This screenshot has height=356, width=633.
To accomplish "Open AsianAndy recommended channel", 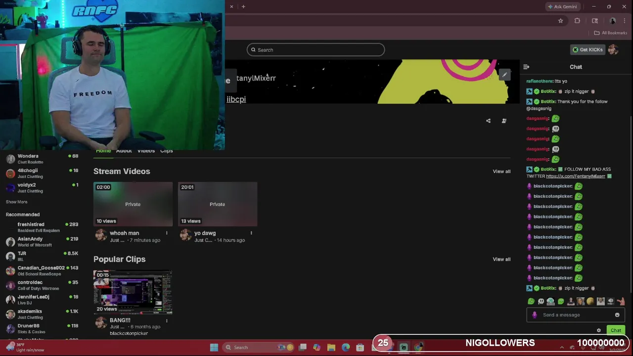I will pyautogui.click(x=42, y=241).
